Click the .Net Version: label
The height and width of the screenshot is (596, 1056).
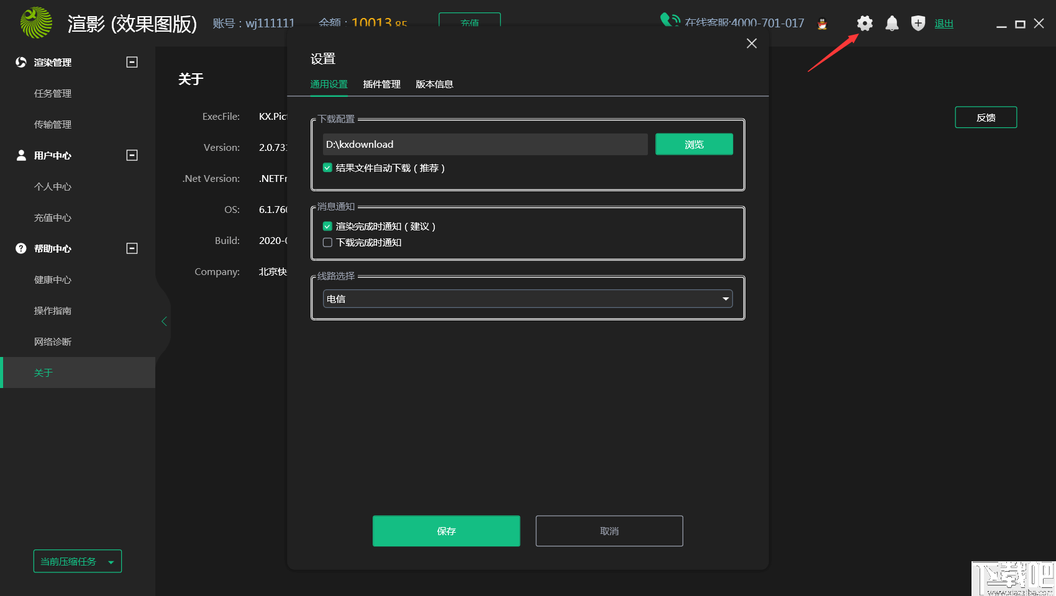coord(211,179)
